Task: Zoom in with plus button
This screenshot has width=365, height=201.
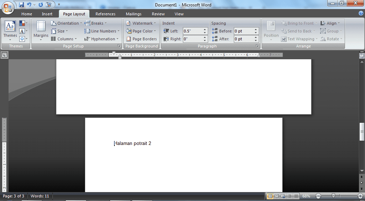Action: (360, 196)
